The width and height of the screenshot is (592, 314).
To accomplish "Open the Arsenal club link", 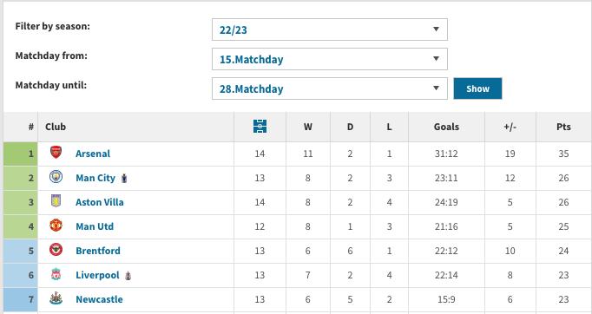I will tap(93, 154).
